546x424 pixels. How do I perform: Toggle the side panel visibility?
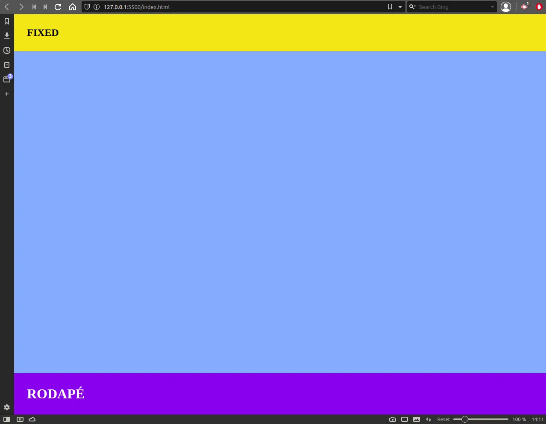tap(7, 419)
